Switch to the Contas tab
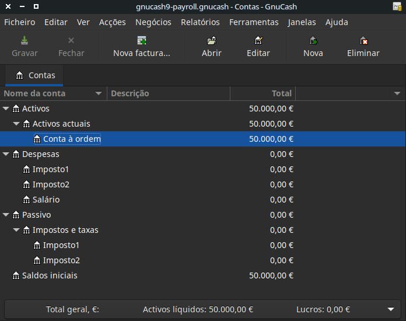This screenshot has width=406, height=321. pos(35,75)
